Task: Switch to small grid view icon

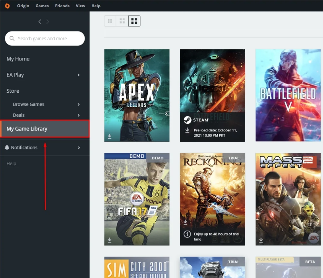Action: coord(110,21)
